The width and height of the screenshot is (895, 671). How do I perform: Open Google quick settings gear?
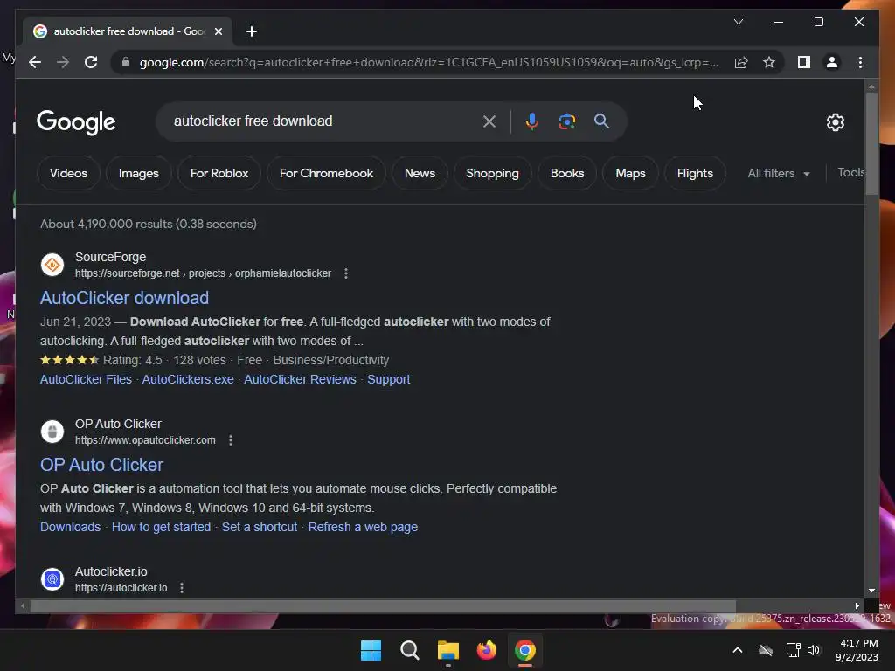835,121
